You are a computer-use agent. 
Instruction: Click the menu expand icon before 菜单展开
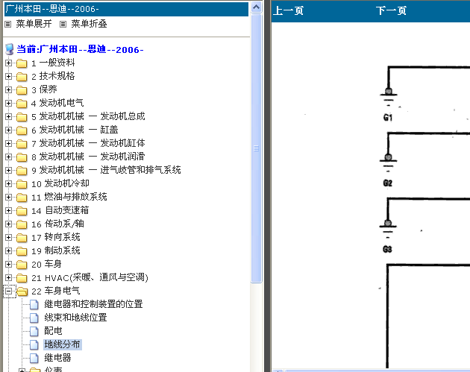pos(7,25)
